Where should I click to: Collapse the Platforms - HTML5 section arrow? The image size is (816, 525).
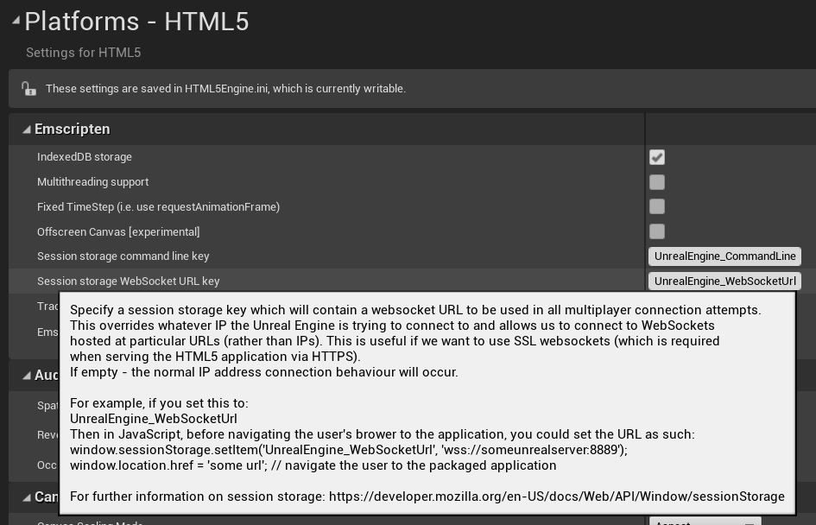click(x=16, y=21)
